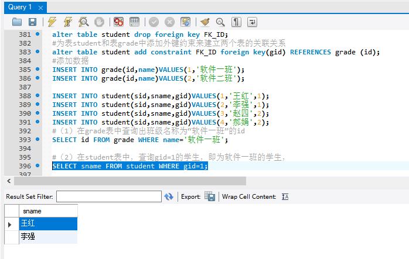Screen dimensions: 409x259
Task: Toggle continue-on-error red icon
Action: [119, 22]
